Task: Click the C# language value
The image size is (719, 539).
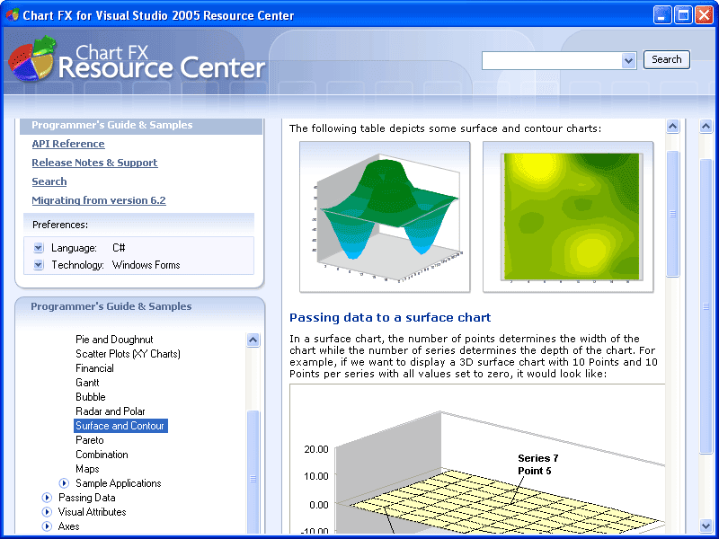Action: coord(119,248)
